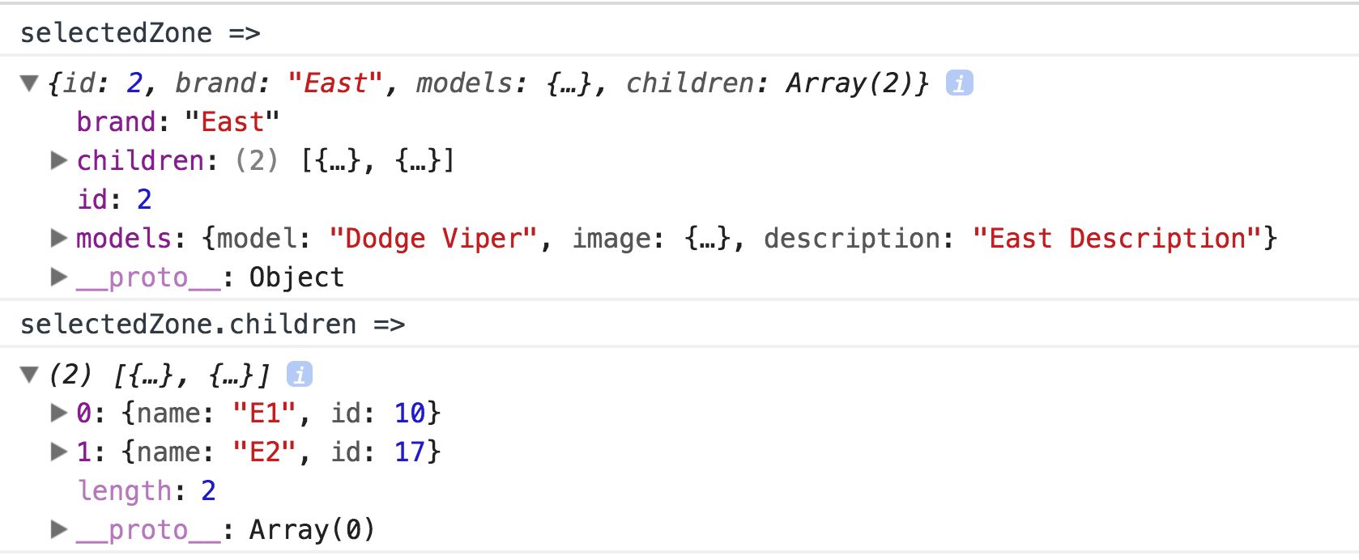This screenshot has height=560, width=1359.
Task: Collapse the selectedZone object with its top arrow
Action: click(30, 83)
